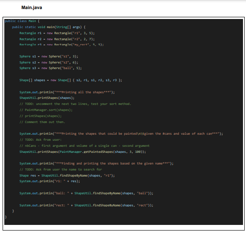Viewport: 246px width, 237px height.
Task: Click the Main.java heading
Action: point(32,7)
